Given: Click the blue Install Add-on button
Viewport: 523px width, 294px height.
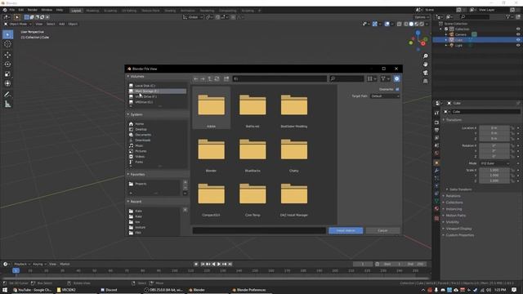Looking at the screenshot, I should (x=346, y=230).
